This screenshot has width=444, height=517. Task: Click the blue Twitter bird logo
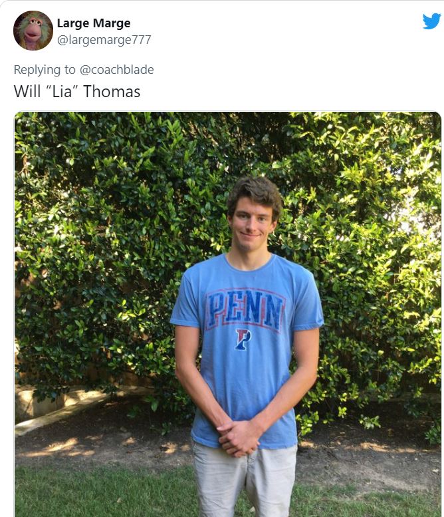tap(431, 21)
